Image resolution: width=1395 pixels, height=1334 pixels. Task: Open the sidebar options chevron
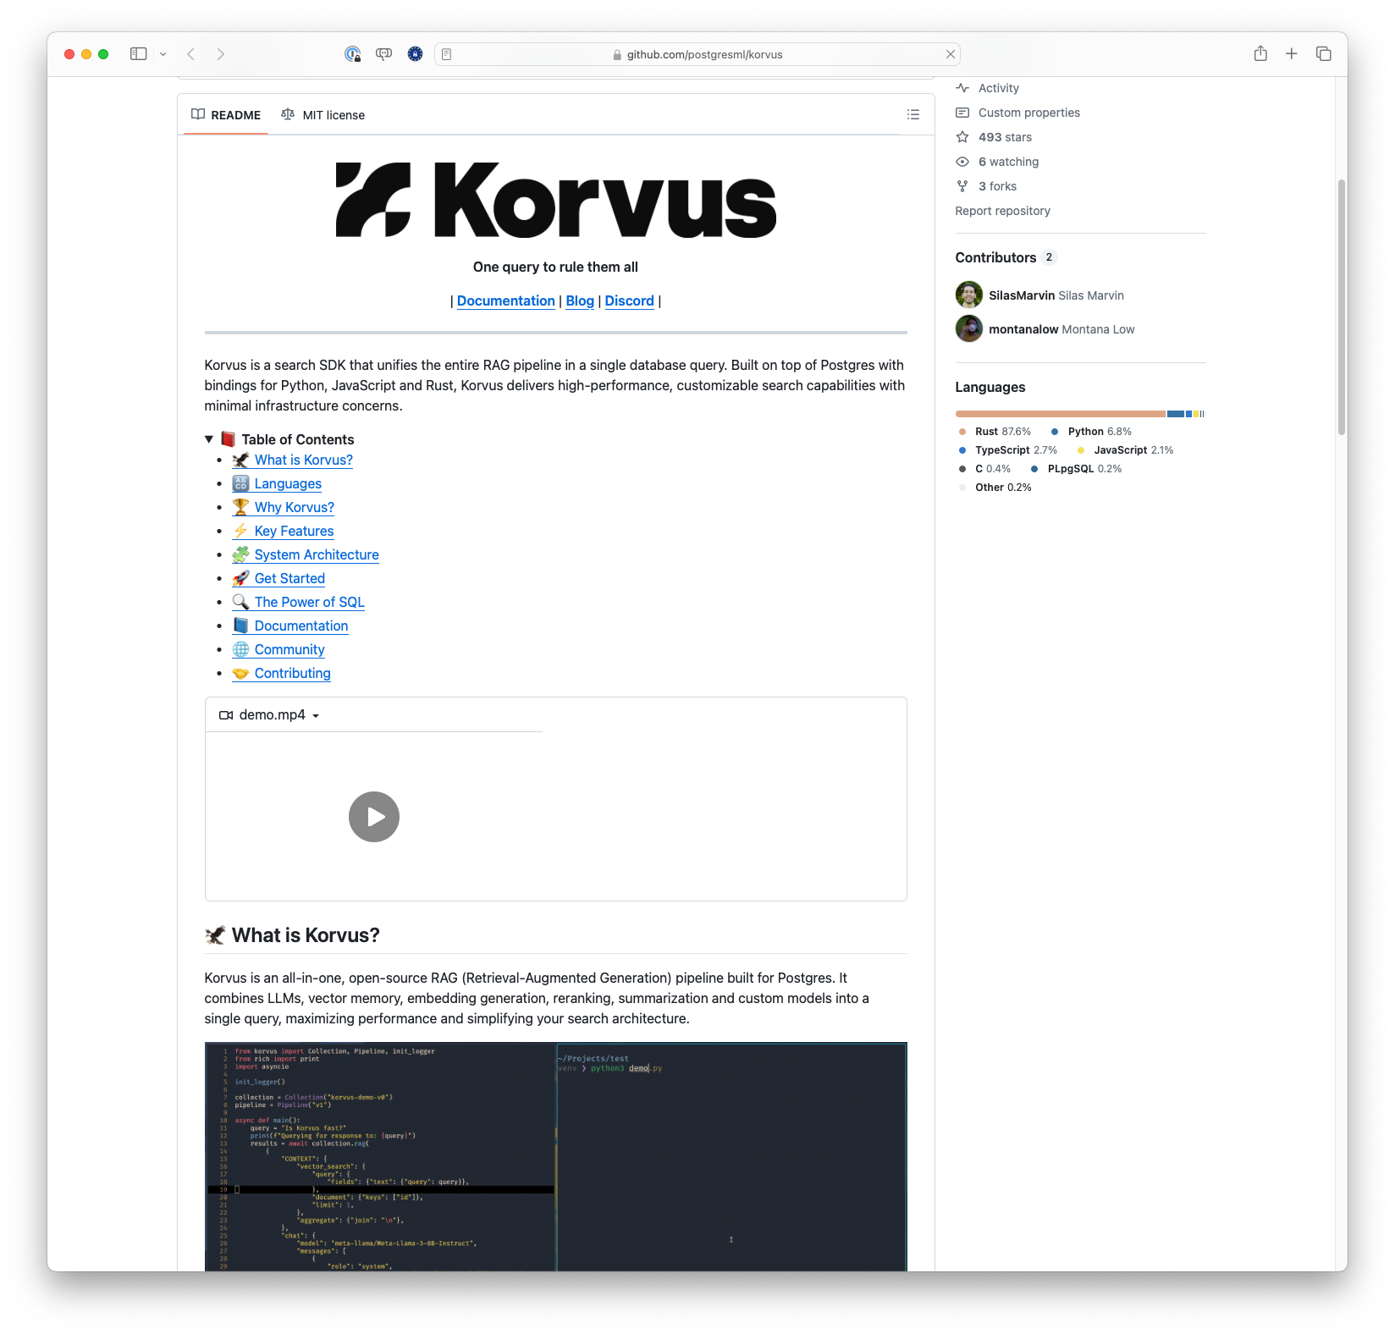pyautogui.click(x=163, y=53)
